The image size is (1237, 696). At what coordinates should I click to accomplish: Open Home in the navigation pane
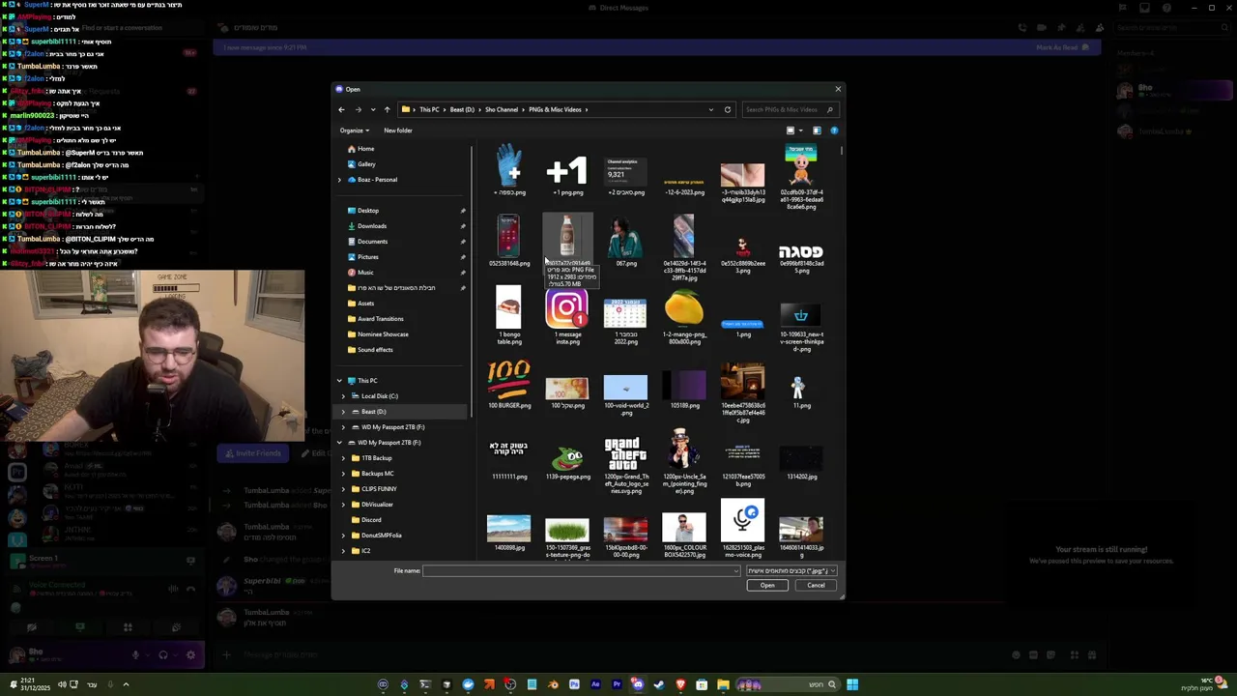point(365,149)
